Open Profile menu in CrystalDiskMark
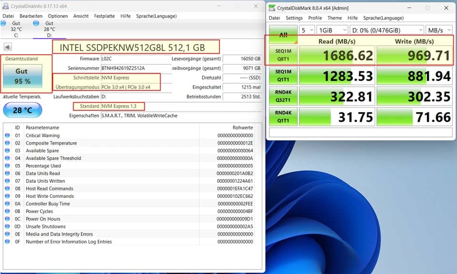The height and width of the screenshot is (274, 457). (x=315, y=18)
